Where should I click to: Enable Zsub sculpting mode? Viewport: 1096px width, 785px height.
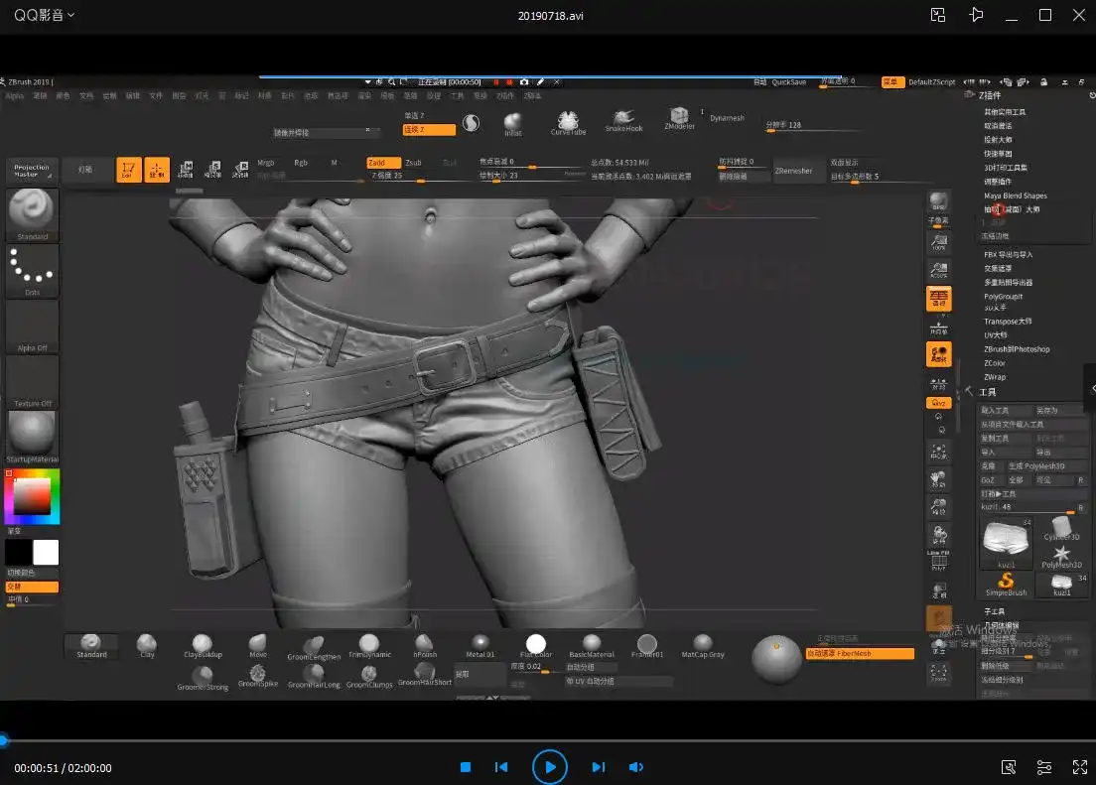click(413, 163)
